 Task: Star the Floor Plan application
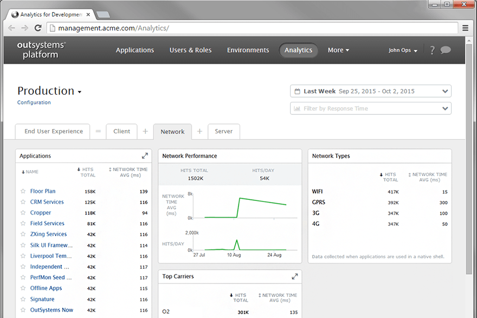pyautogui.click(x=23, y=191)
